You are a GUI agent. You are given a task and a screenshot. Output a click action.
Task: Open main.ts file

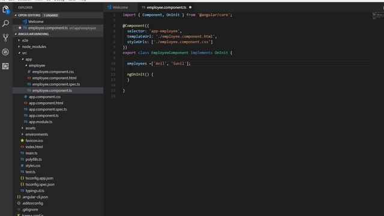pyautogui.click(x=58, y=154)
